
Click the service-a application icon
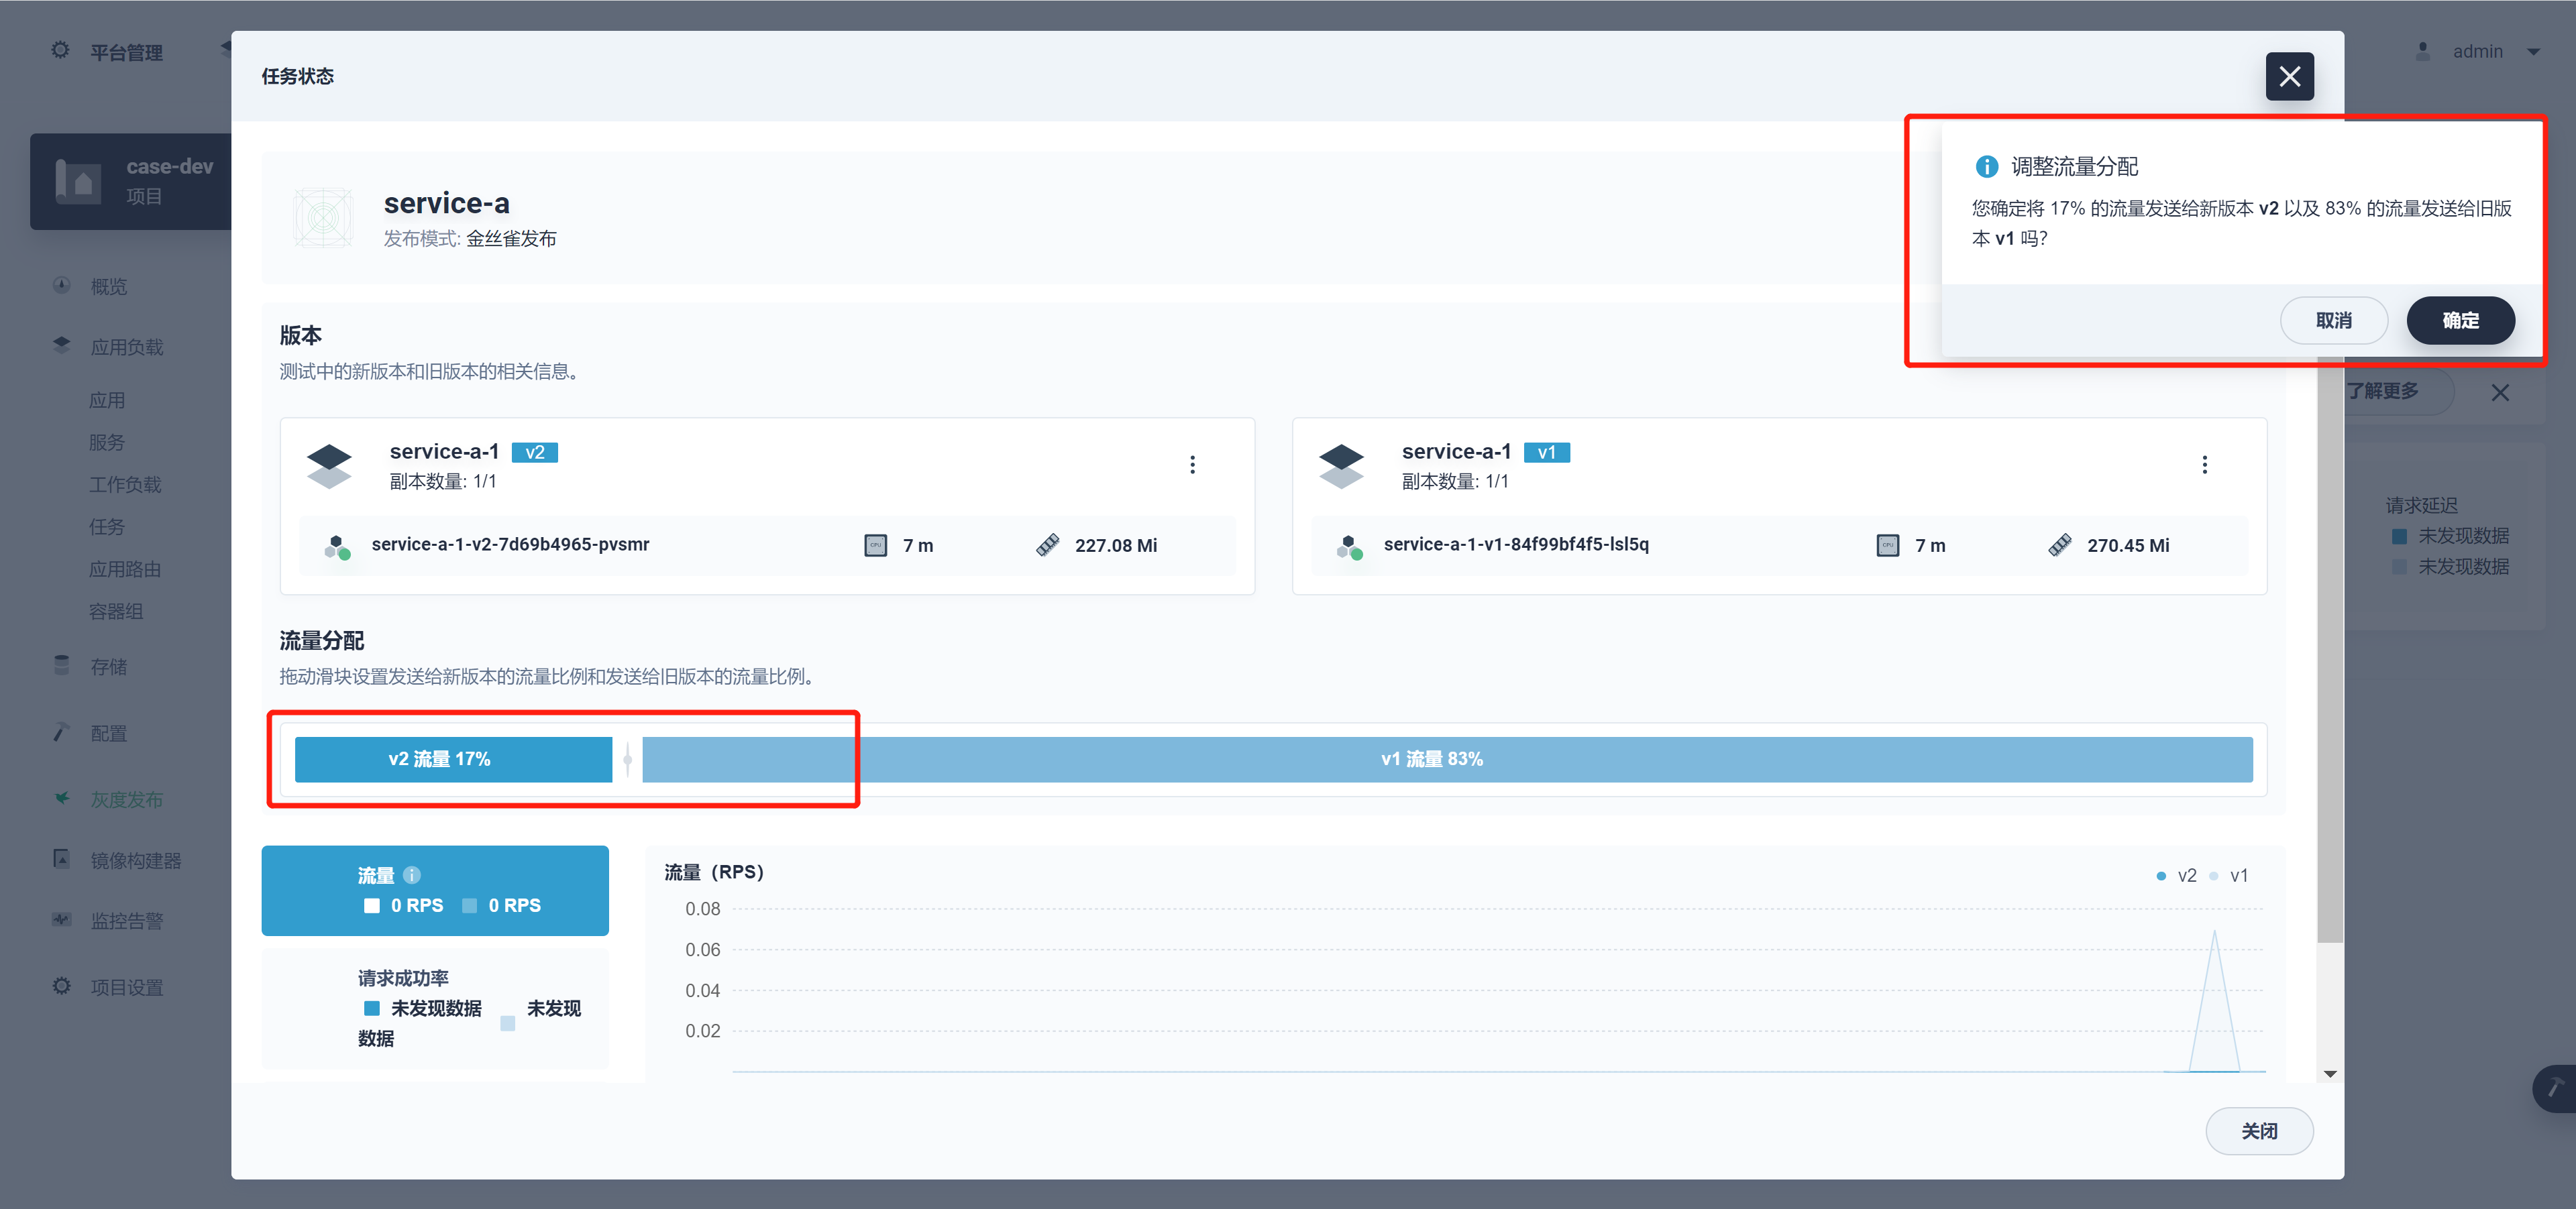[323, 218]
